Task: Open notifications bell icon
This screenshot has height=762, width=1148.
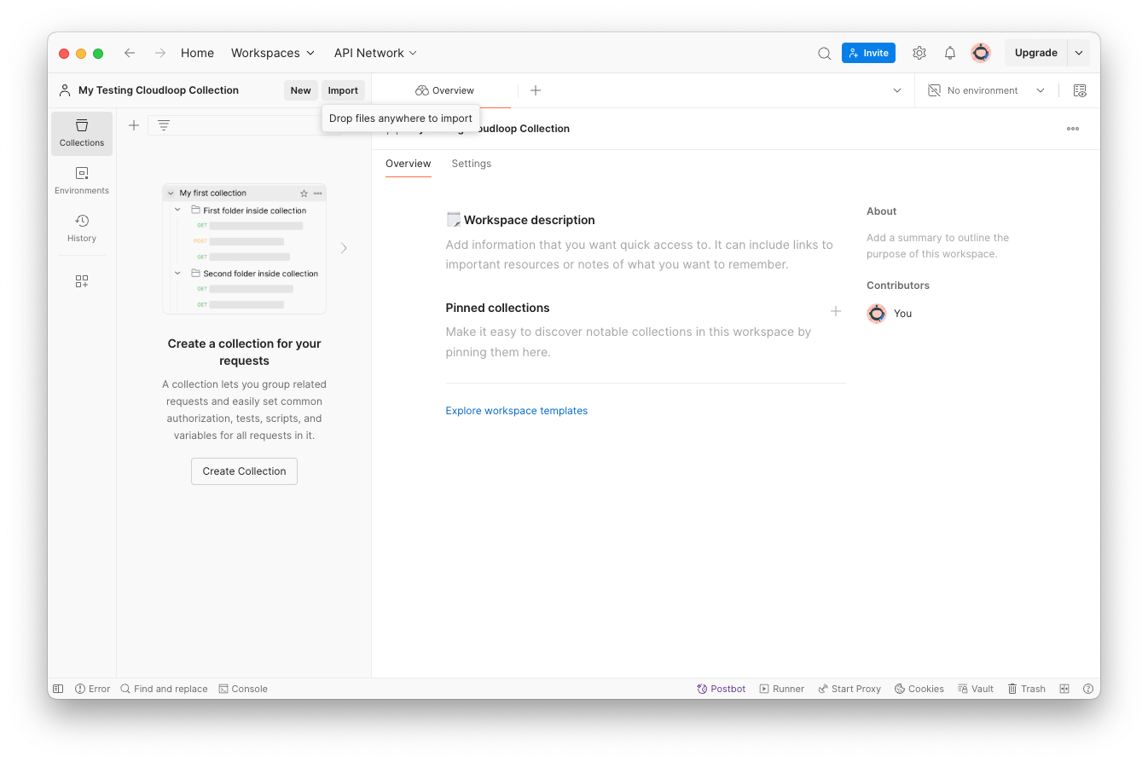Action: (950, 53)
